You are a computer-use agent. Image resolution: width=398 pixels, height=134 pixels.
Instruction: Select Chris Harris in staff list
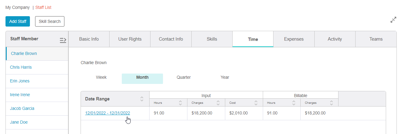[21, 67]
